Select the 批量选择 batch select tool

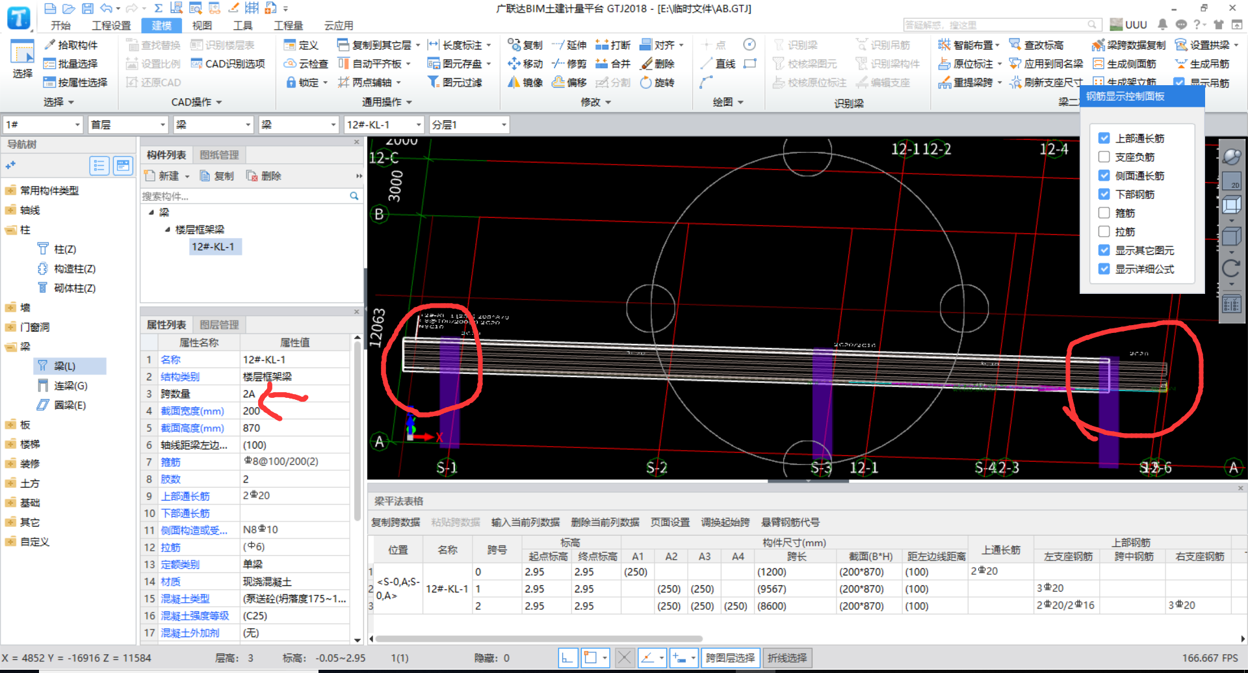tap(70, 64)
